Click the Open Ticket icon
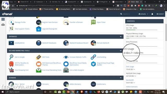 (x=93, y=22)
